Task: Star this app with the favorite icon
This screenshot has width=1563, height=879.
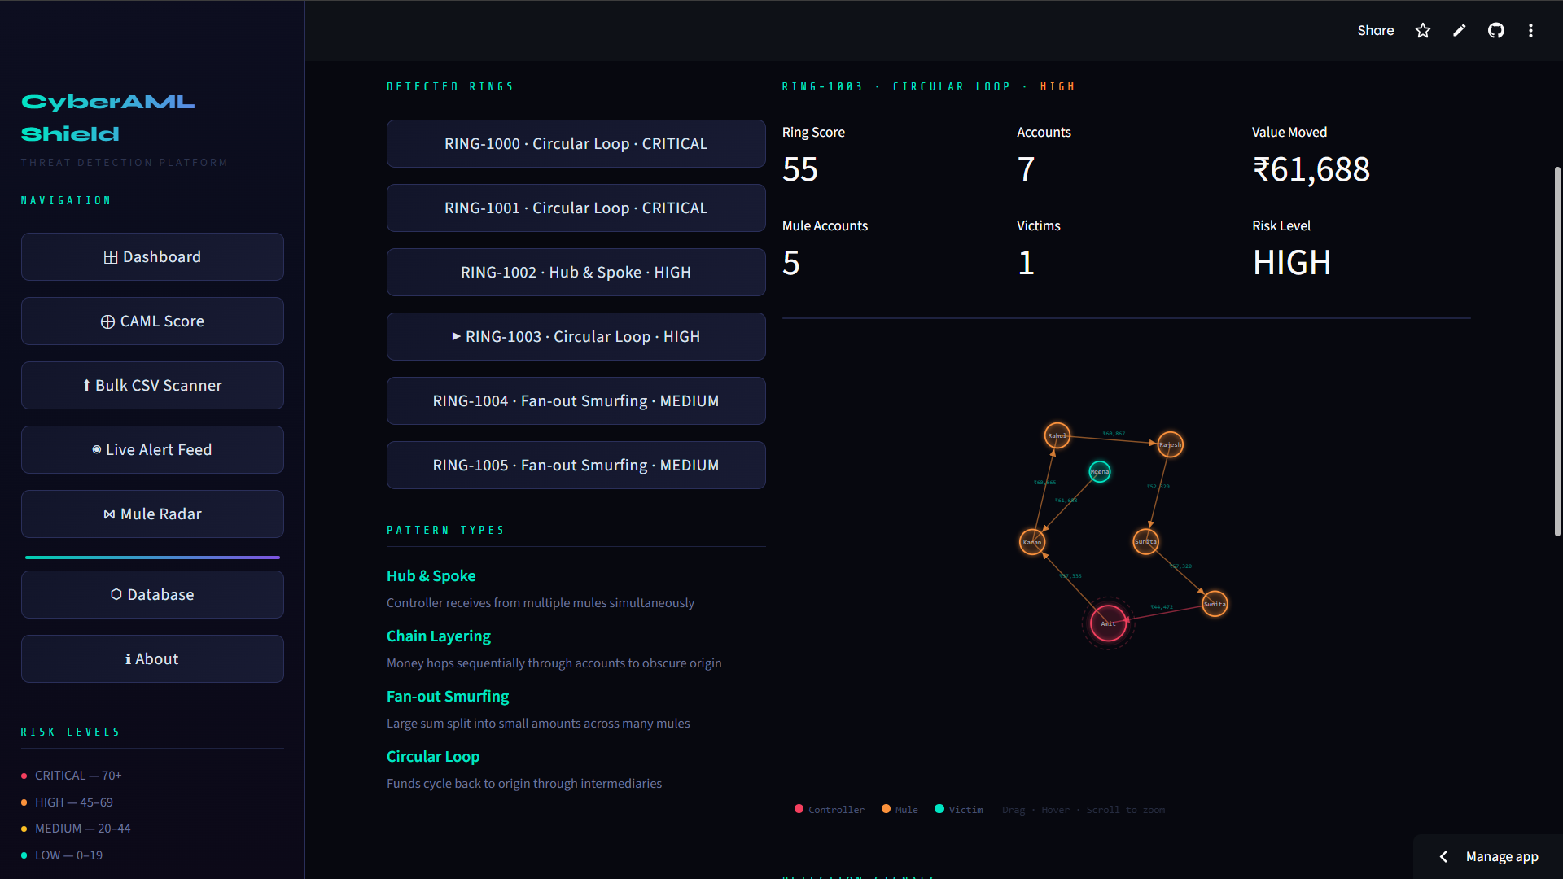Action: (x=1422, y=30)
